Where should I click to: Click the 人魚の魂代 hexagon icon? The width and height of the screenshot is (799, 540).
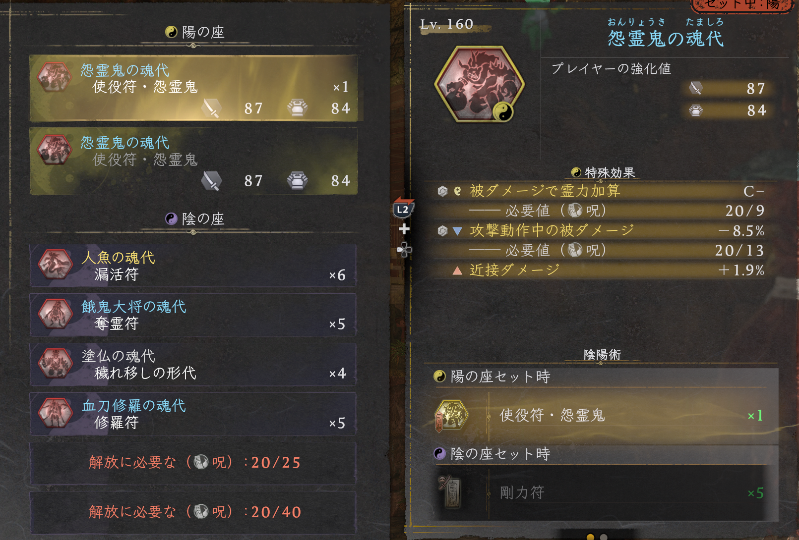click(x=56, y=264)
